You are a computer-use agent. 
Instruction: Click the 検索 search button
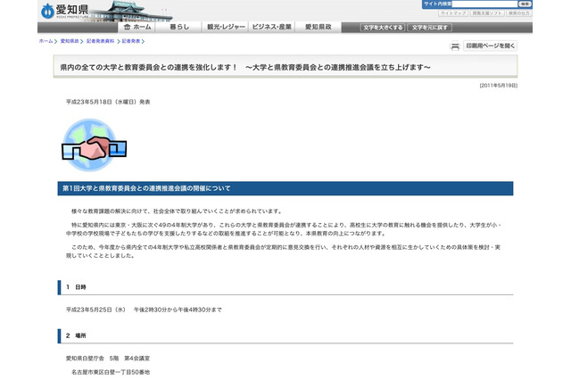coord(525,4)
